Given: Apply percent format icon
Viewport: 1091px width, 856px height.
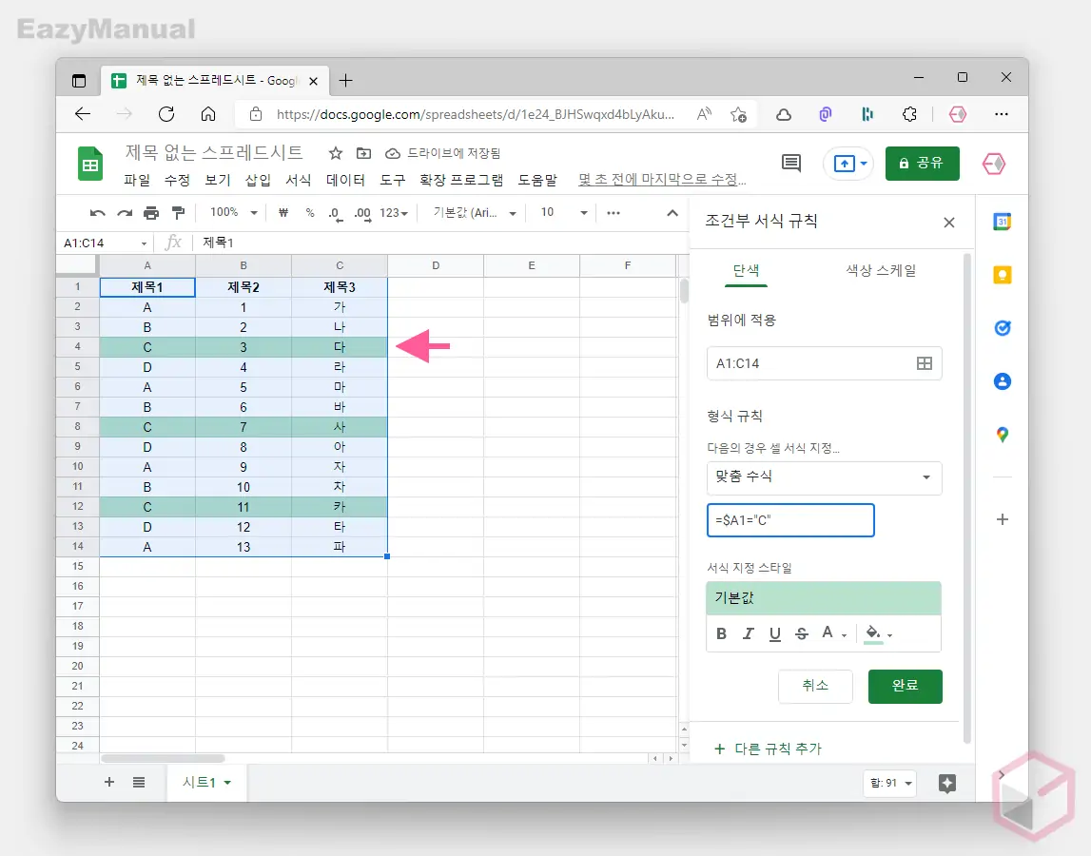Looking at the screenshot, I should (x=310, y=213).
